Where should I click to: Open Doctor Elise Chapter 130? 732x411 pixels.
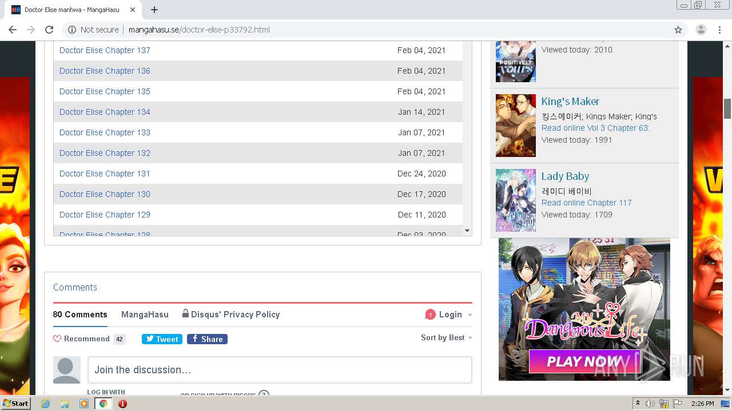pyautogui.click(x=105, y=194)
